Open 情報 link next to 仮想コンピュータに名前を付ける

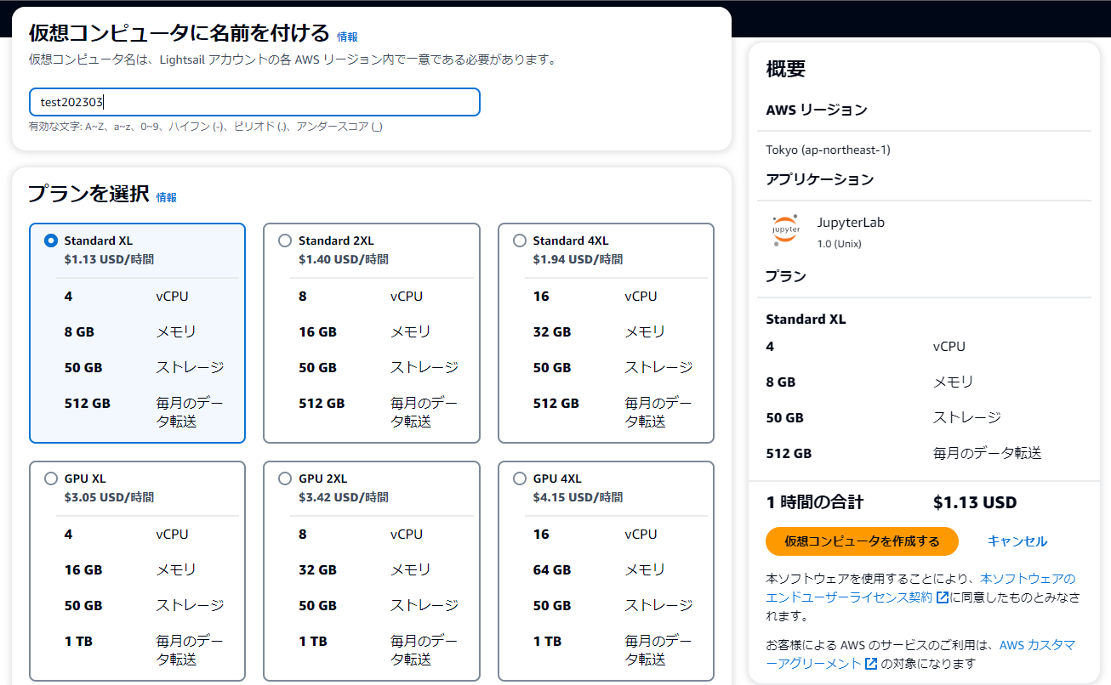pos(347,37)
